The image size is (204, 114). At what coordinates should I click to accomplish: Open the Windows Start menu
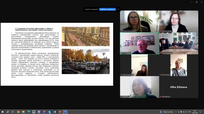(3, 112)
